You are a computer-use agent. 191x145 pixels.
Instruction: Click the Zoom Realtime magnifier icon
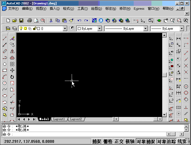click(x=172, y=21)
